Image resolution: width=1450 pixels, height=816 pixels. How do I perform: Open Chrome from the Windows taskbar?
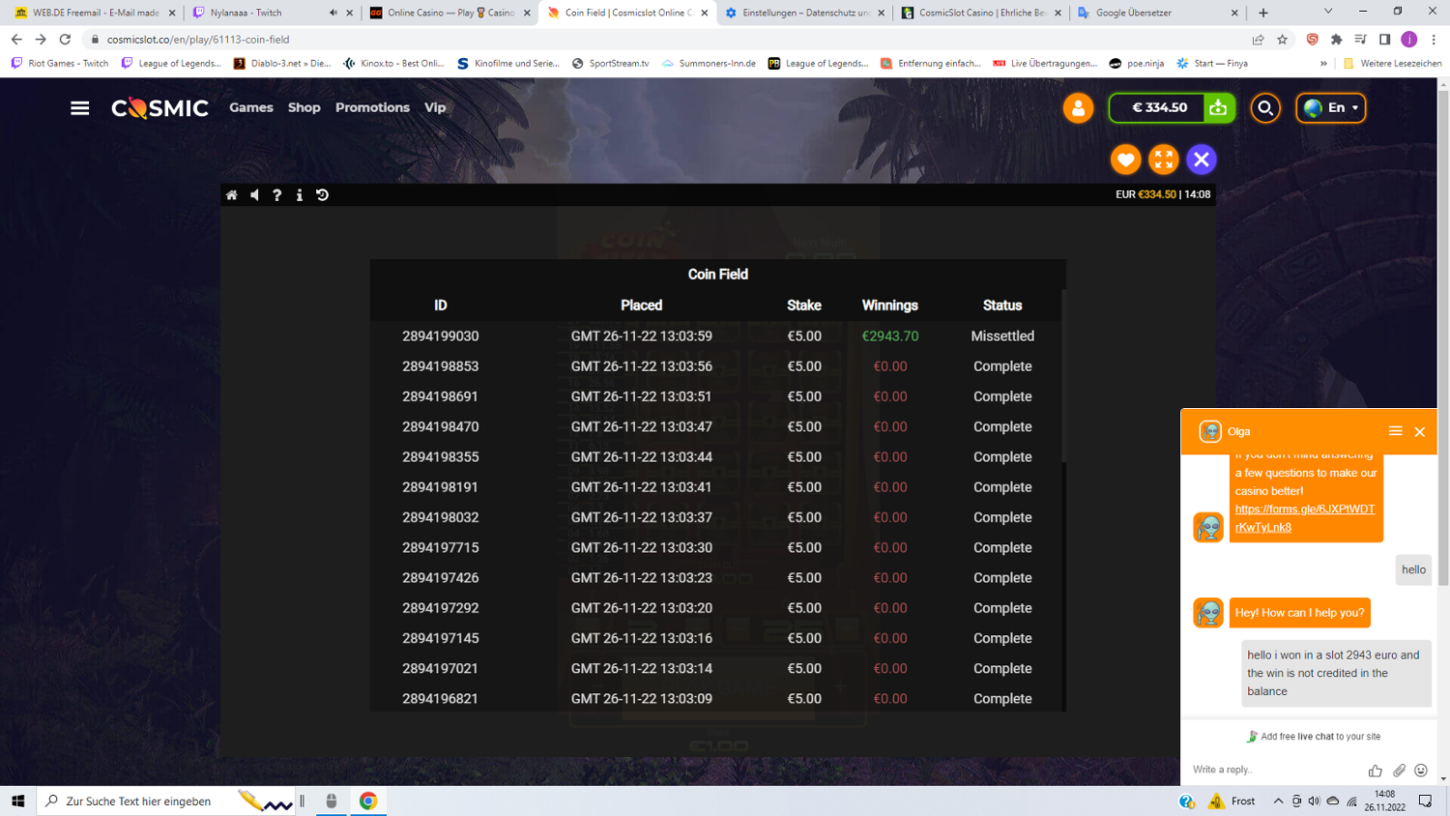coord(368,801)
